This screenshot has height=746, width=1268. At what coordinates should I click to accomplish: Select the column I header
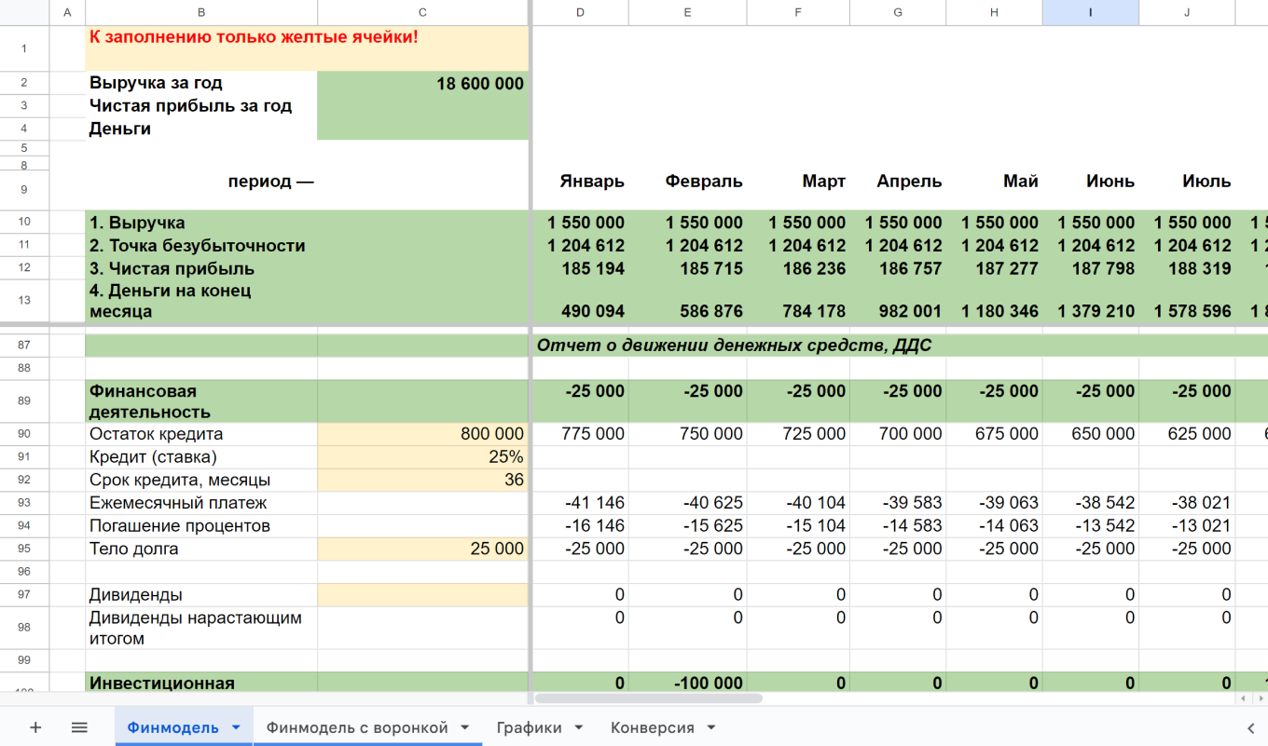(x=1090, y=12)
